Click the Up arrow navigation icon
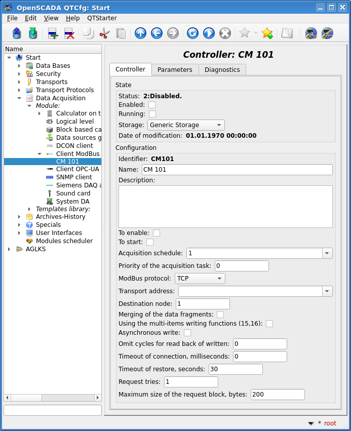Screen dimensions: 351x431 140,33
